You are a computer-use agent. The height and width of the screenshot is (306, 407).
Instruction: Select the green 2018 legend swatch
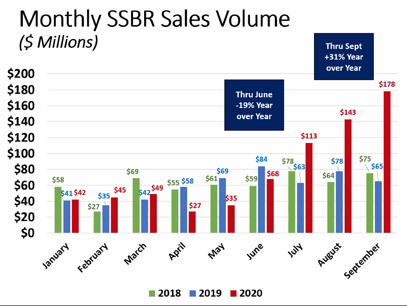152,293
